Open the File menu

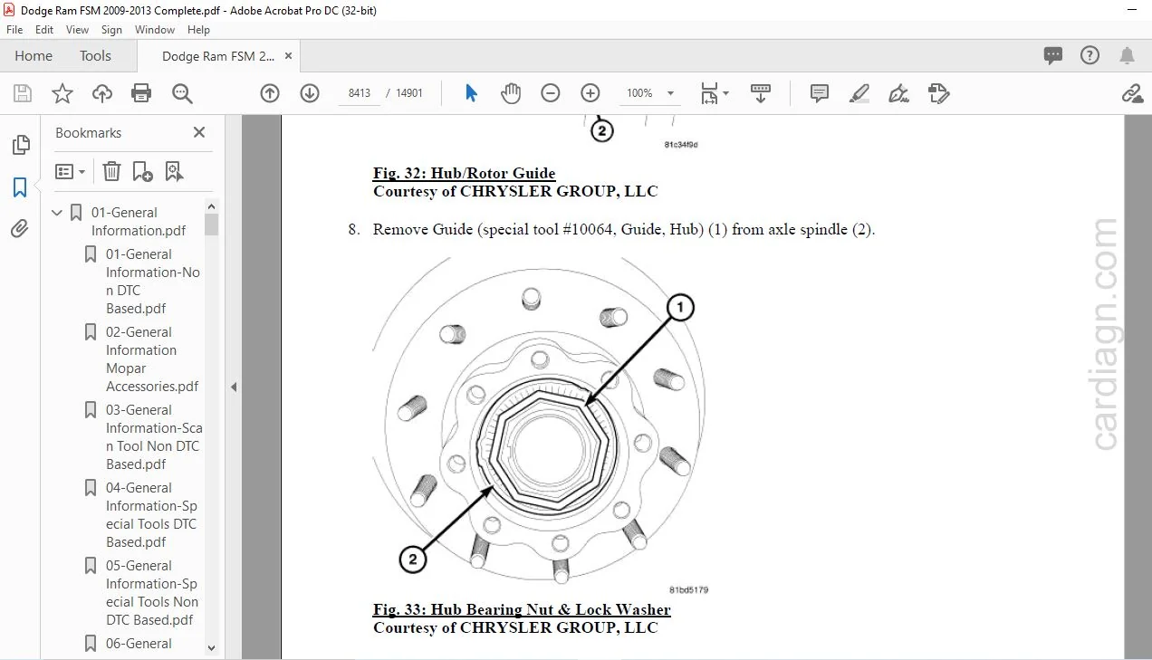pos(14,30)
